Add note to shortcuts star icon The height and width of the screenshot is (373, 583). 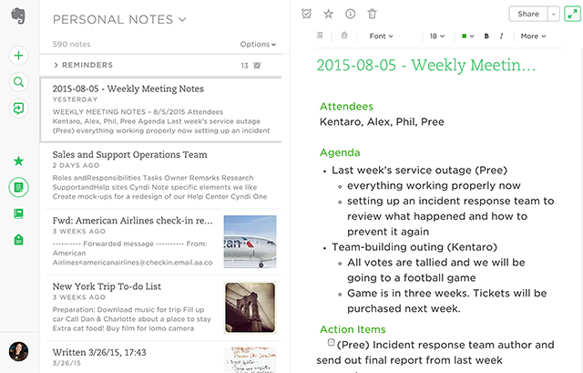coord(328,14)
